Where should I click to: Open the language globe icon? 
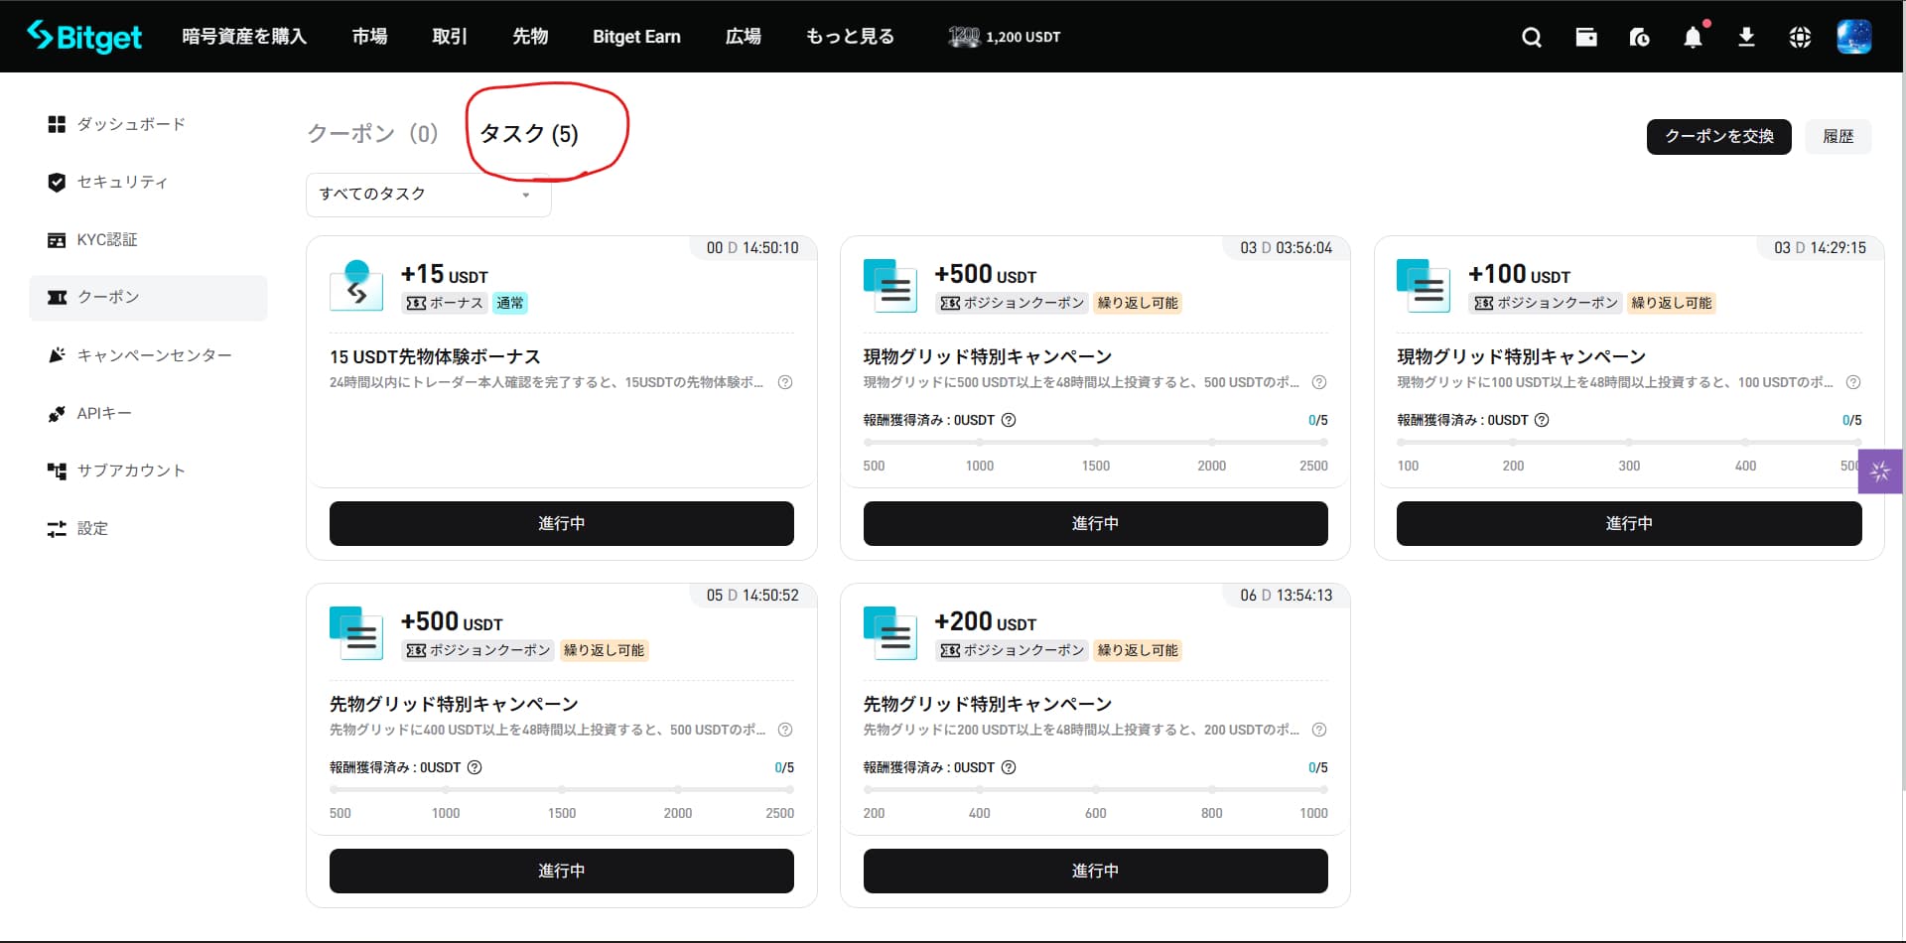point(1800,38)
